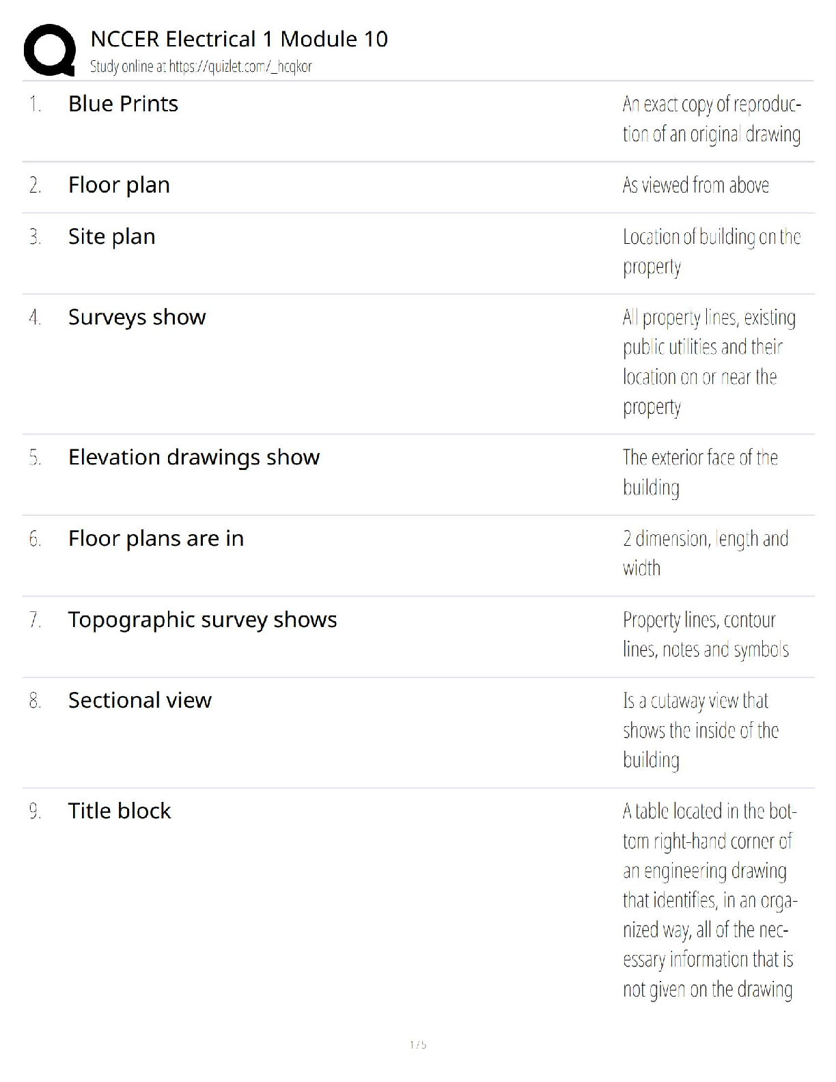Select the Blue Prints term
Screen dimensions: 836x1082
(x=123, y=104)
